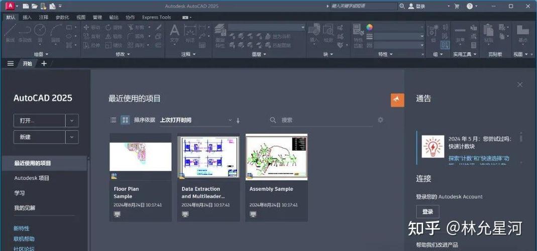Open the customize quick access toolbar dropdown
This screenshot has height=251, width=537.
tap(61, 6)
